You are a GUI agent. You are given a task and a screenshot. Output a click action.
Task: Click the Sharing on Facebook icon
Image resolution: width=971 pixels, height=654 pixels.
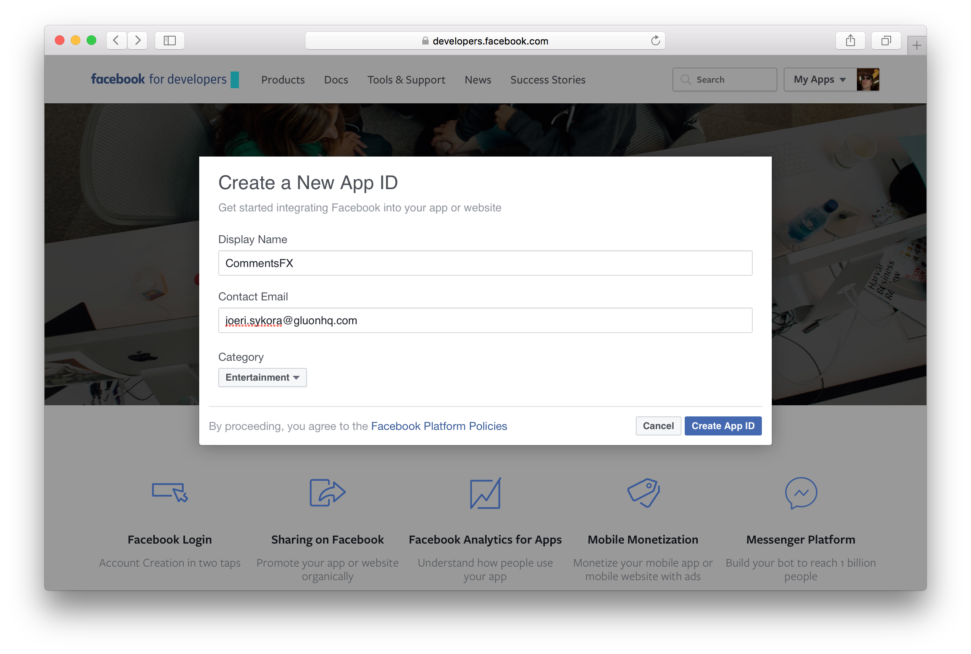(327, 493)
